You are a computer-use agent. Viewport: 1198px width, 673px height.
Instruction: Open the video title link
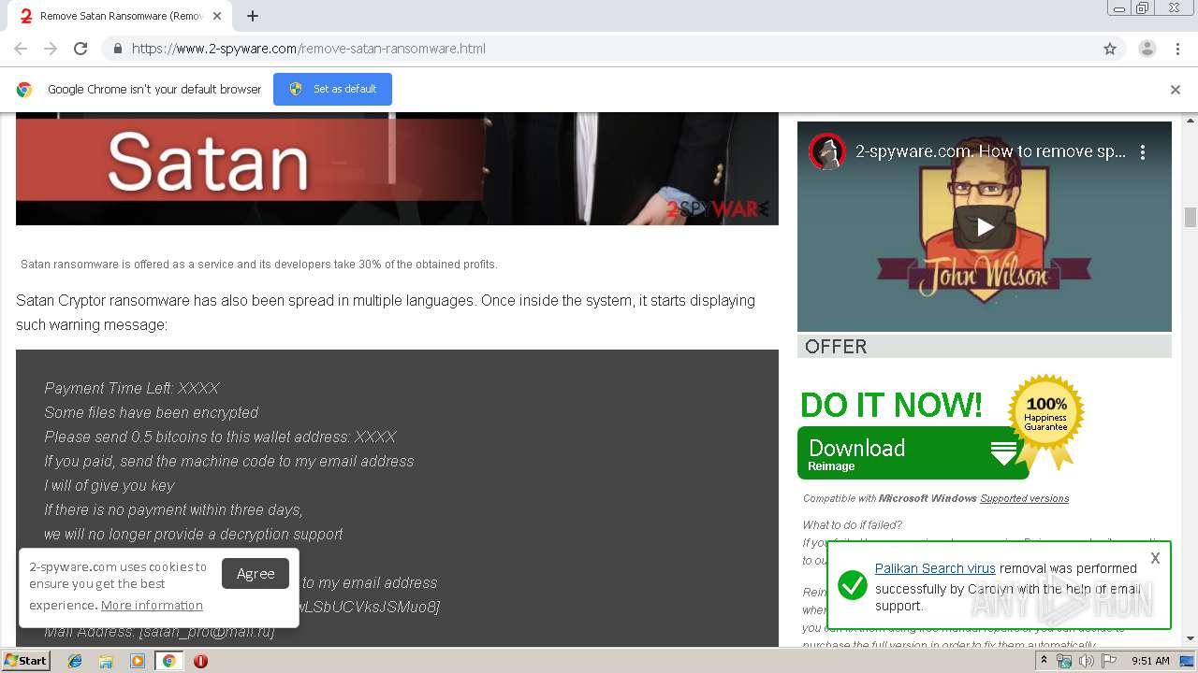(991, 151)
